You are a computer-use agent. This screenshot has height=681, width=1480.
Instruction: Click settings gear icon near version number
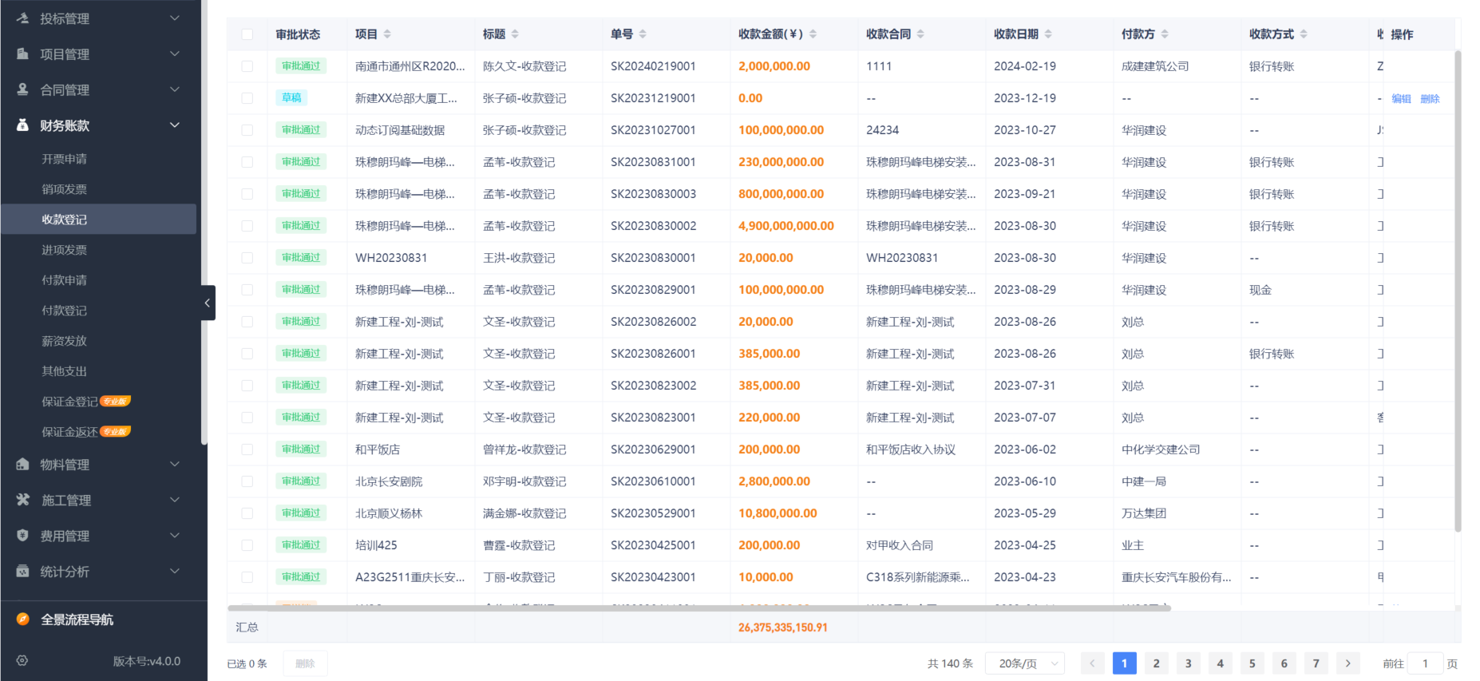(x=22, y=661)
